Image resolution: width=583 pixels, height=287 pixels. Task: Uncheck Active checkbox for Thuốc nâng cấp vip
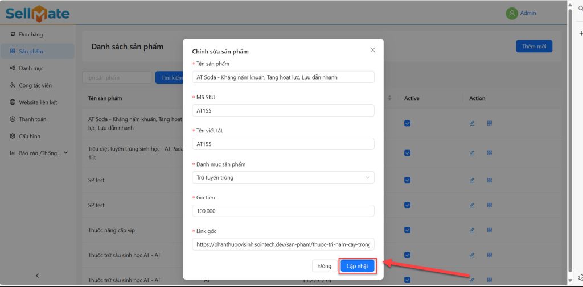[407, 230]
